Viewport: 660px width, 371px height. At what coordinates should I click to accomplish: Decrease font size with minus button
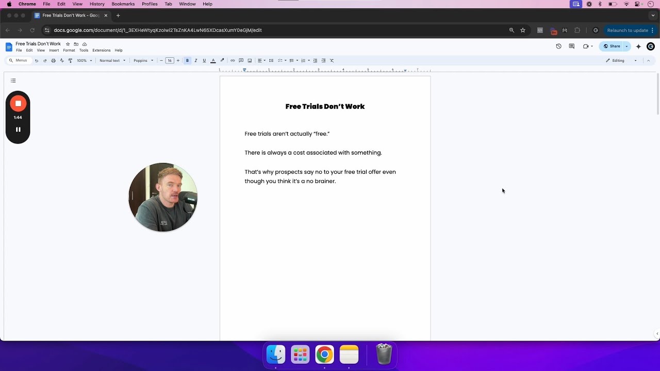click(161, 61)
